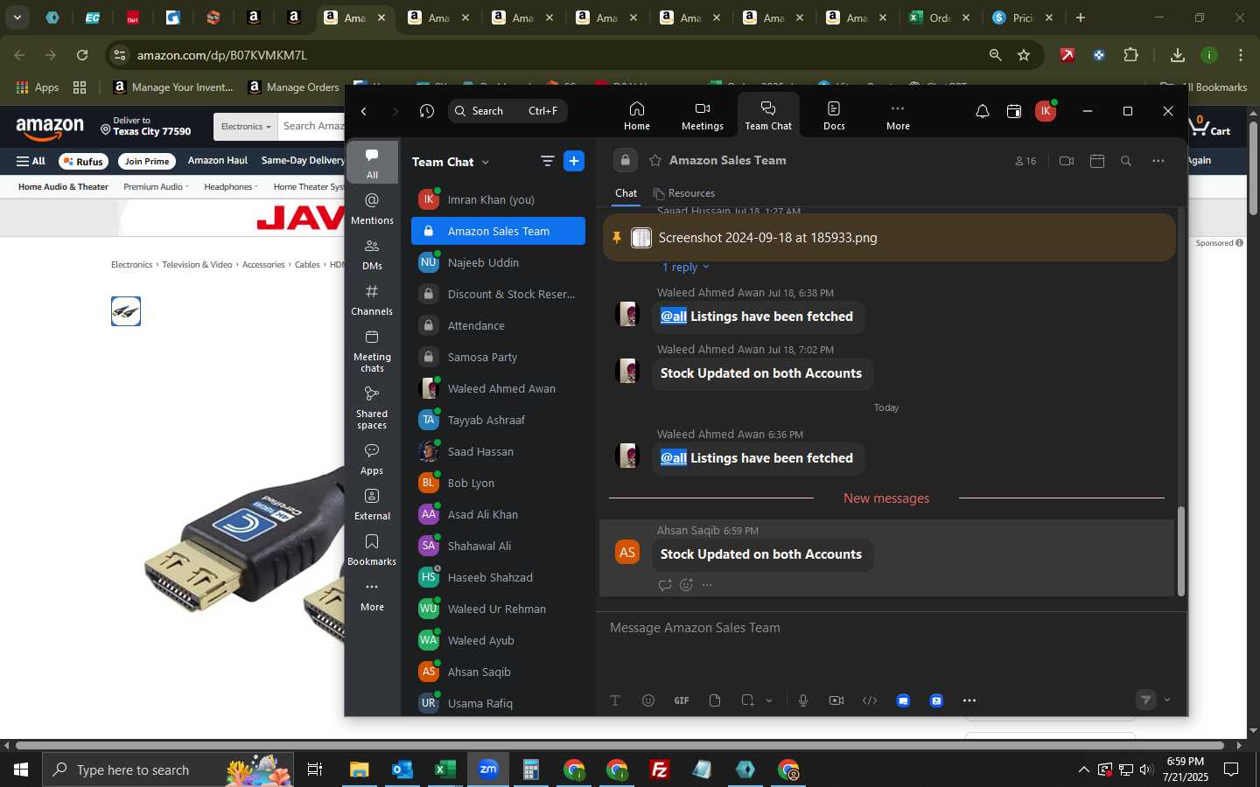Show hidden system tray icons
This screenshot has width=1260, height=787.
coord(1083,770)
